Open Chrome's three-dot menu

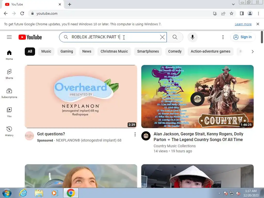tap(258, 13)
